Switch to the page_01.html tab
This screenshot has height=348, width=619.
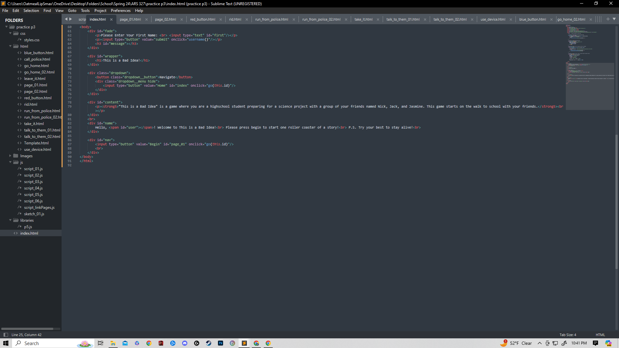pos(130,19)
